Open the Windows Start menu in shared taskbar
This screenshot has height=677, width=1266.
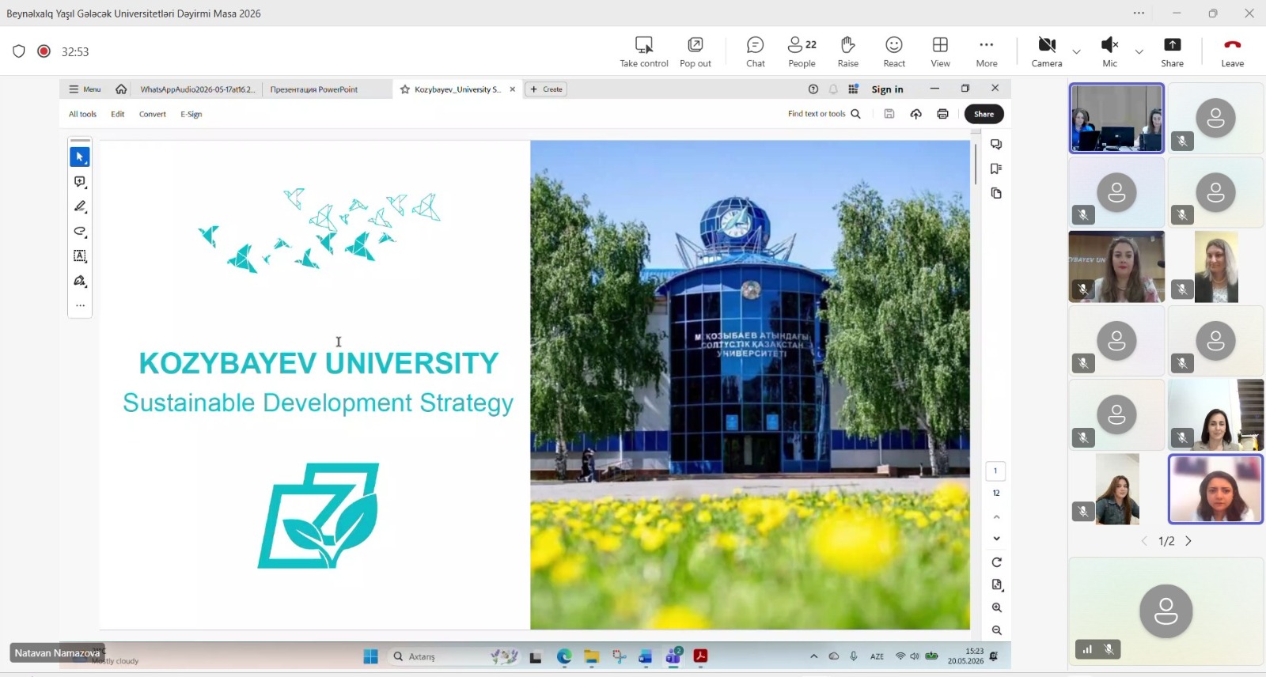[370, 656]
